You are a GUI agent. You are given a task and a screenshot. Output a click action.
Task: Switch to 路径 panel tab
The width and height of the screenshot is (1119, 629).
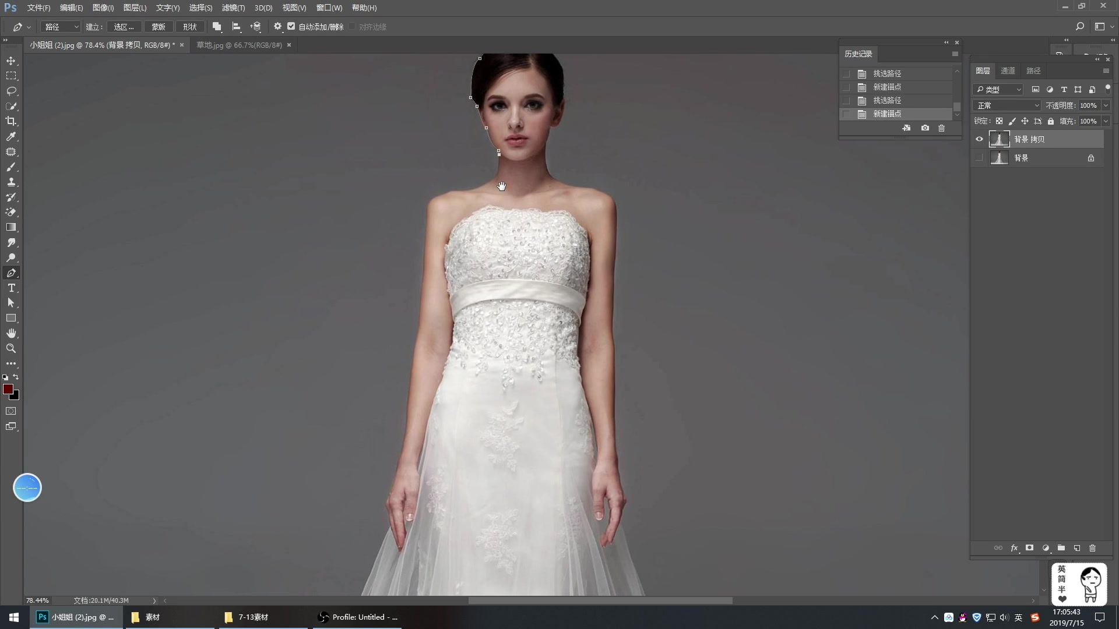1033,70
